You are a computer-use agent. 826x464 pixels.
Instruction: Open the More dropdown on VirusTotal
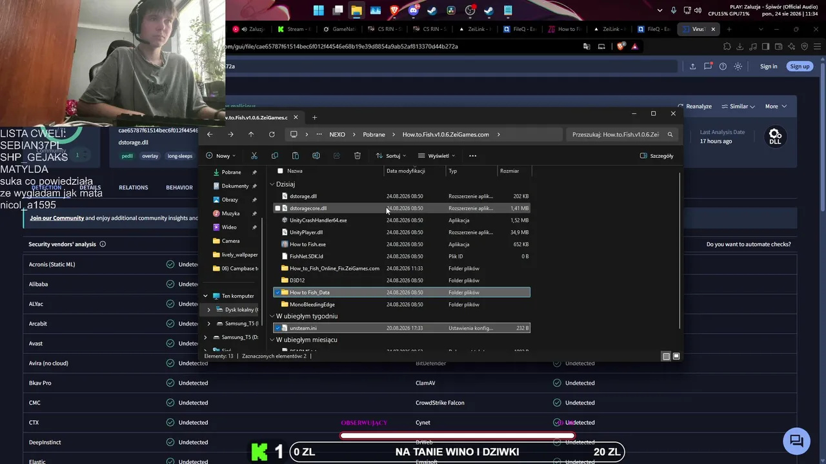click(x=776, y=106)
